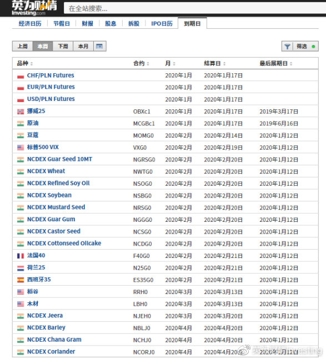Show this month with 本月 button
This screenshot has height=360, width=326.
tap(83, 46)
